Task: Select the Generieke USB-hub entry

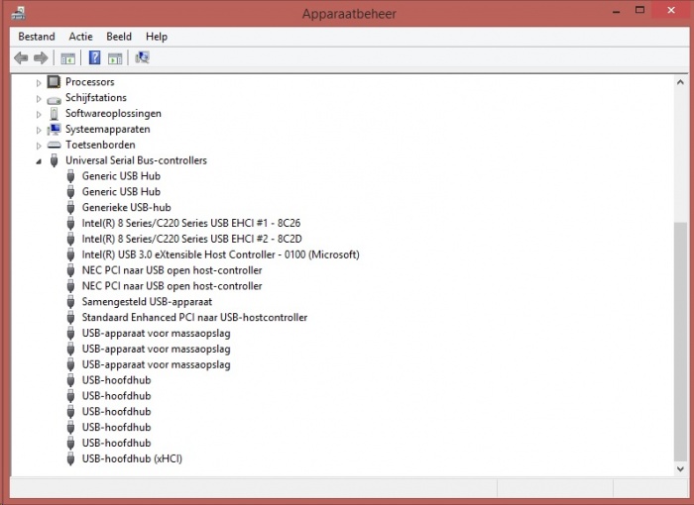Action: click(127, 207)
